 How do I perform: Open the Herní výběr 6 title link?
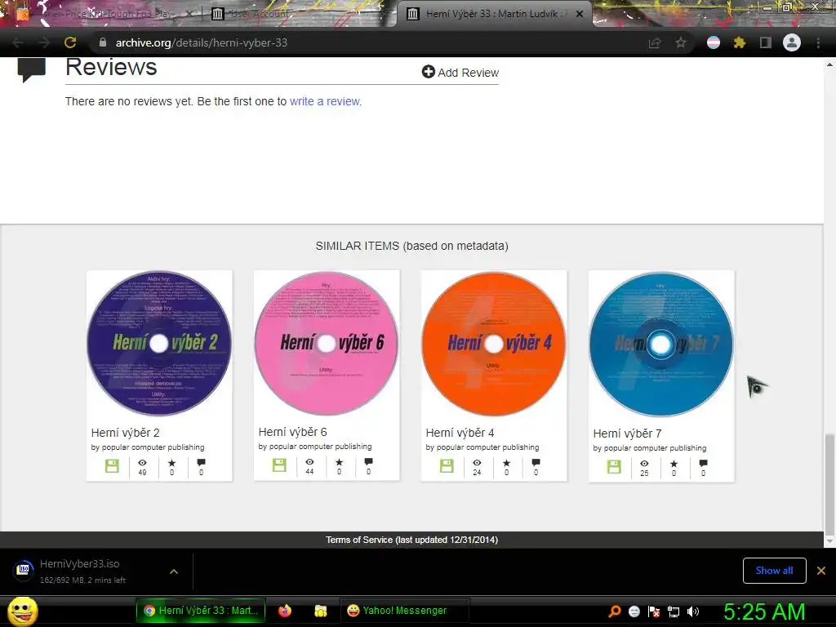[293, 432]
